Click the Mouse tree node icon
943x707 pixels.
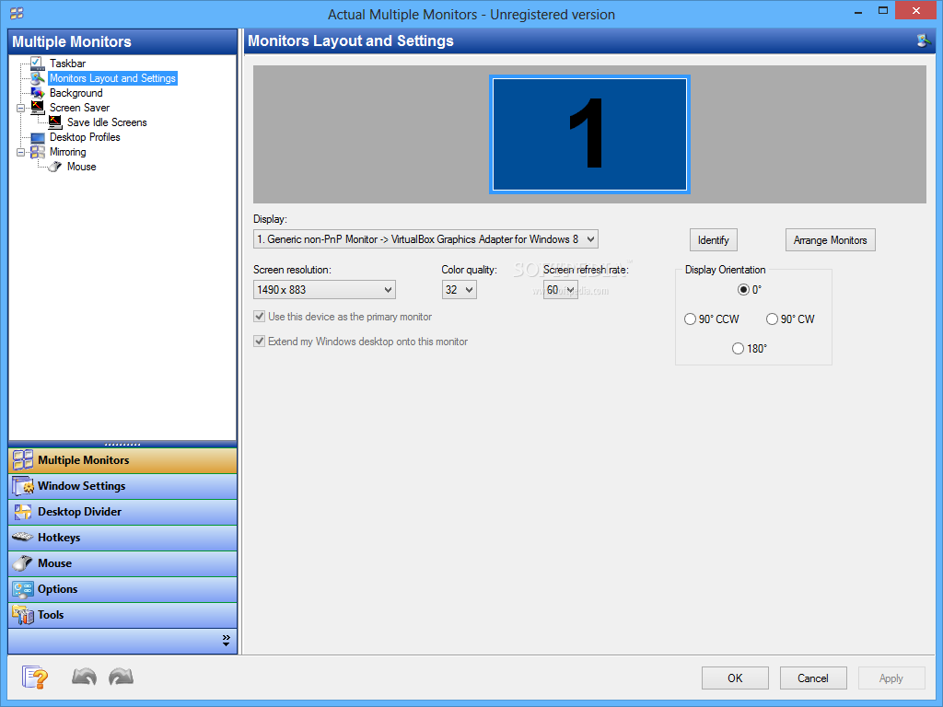pyautogui.click(x=54, y=167)
